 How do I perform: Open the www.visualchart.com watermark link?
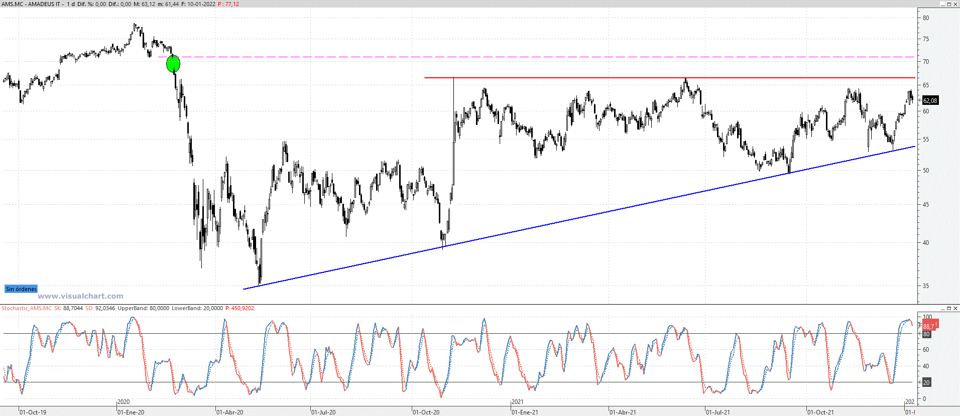[80, 296]
